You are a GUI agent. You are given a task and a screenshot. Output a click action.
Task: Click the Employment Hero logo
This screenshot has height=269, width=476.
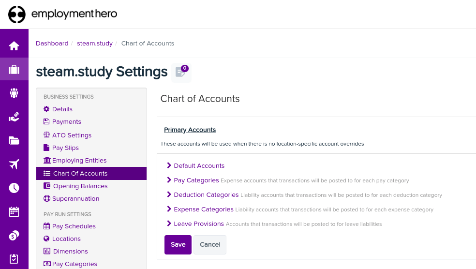pyautogui.click(x=63, y=14)
